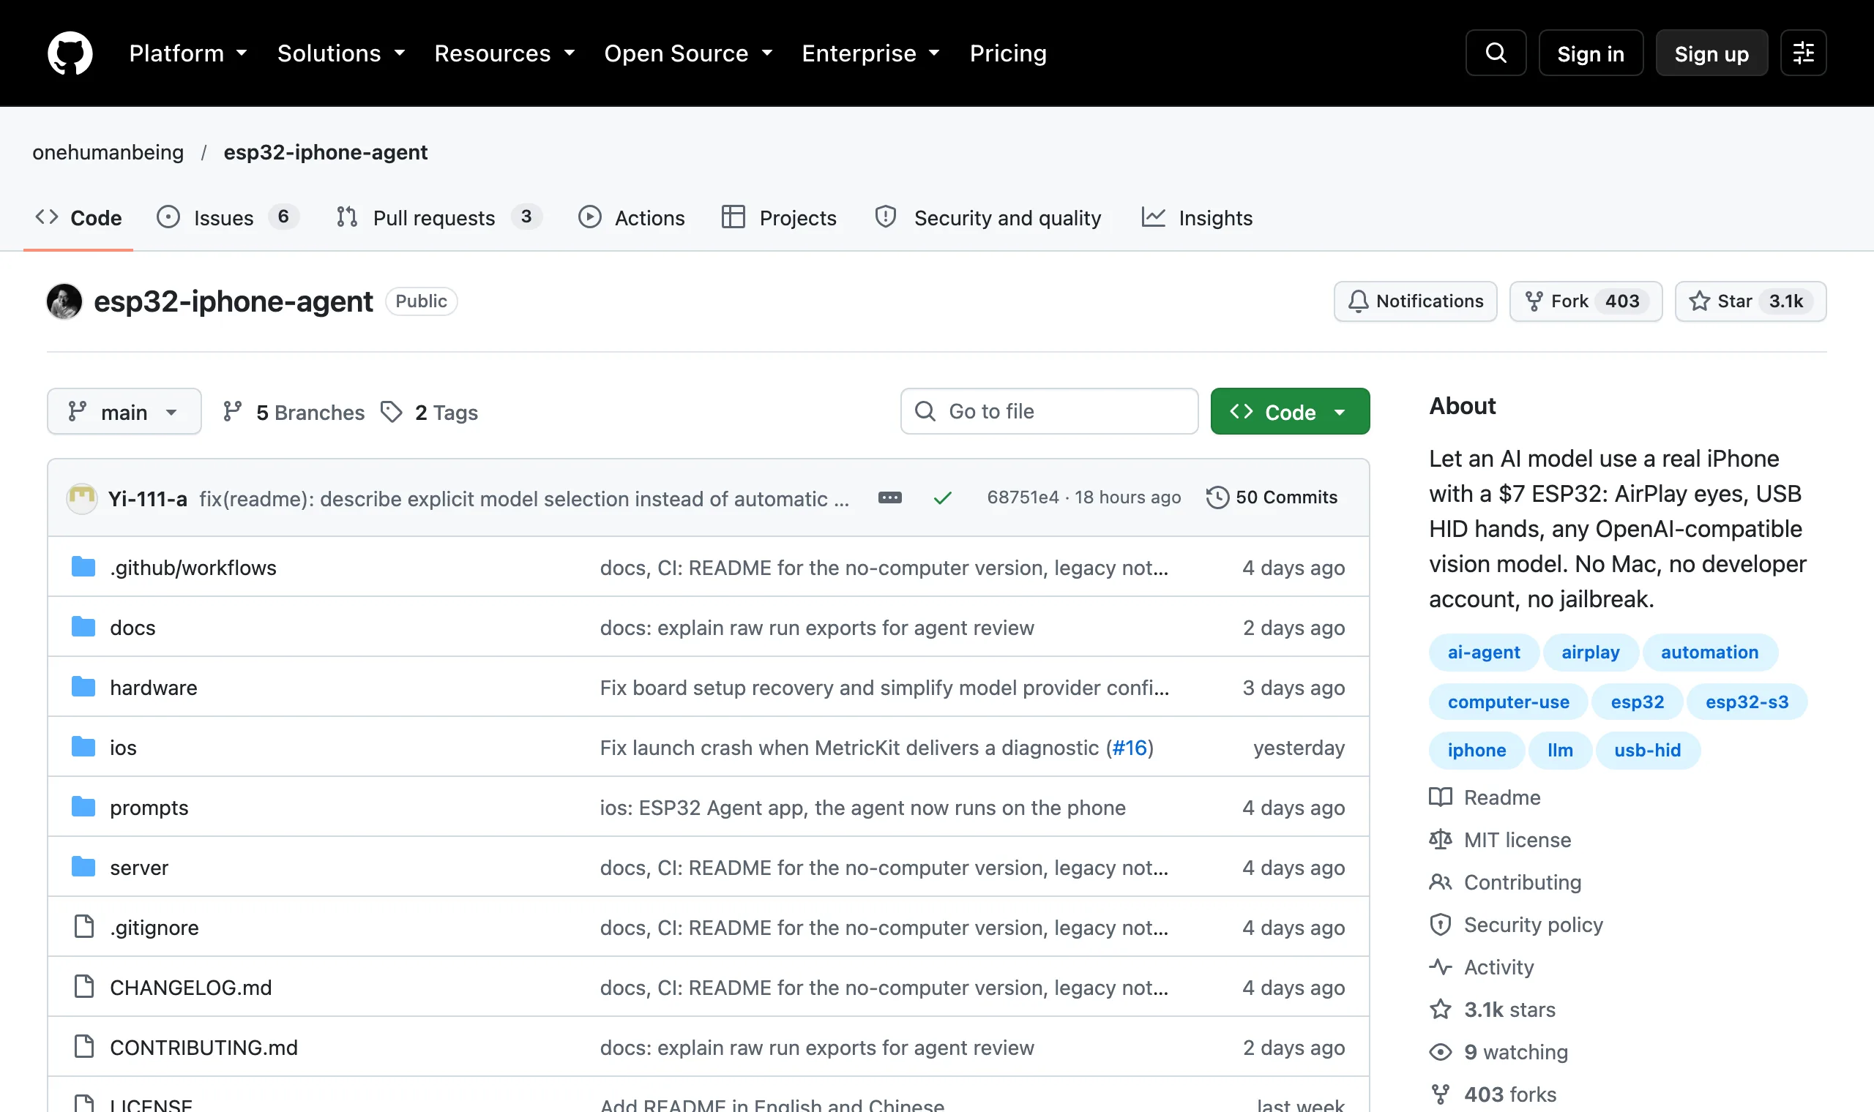This screenshot has height=1112, width=1874.
Task: Click the Notifications bell button
Action: (1415, 301)
